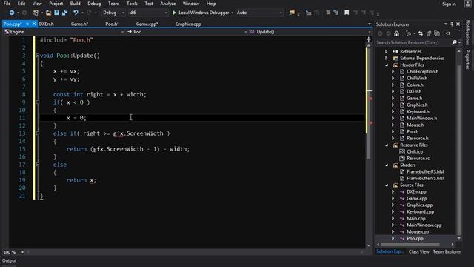Screen dimensions: 474x267
Task: Click the New Project toolbar icon
Action: pyautogui.click(x=36, y=13)
